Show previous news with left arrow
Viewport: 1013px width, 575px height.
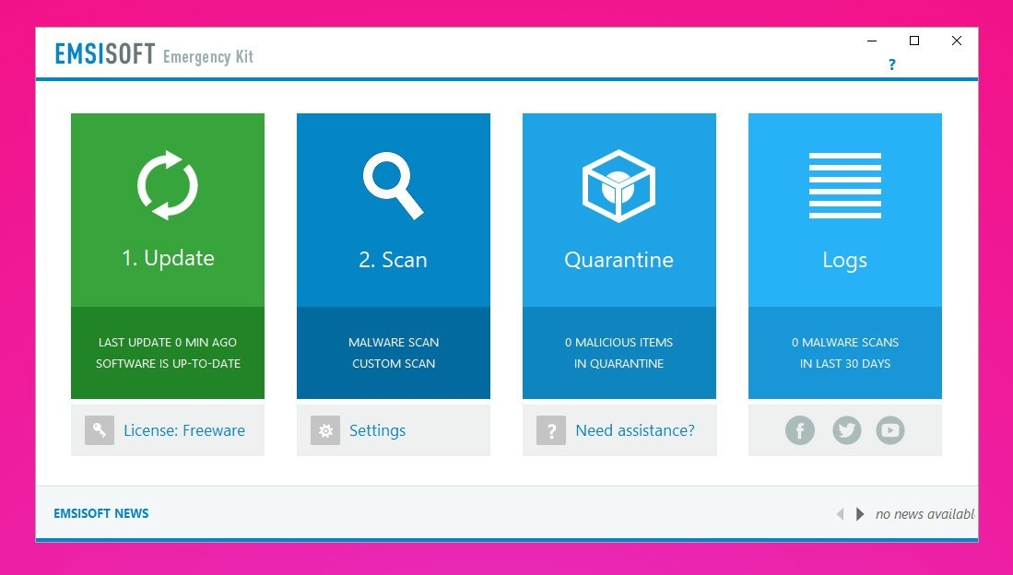(840, 514)
